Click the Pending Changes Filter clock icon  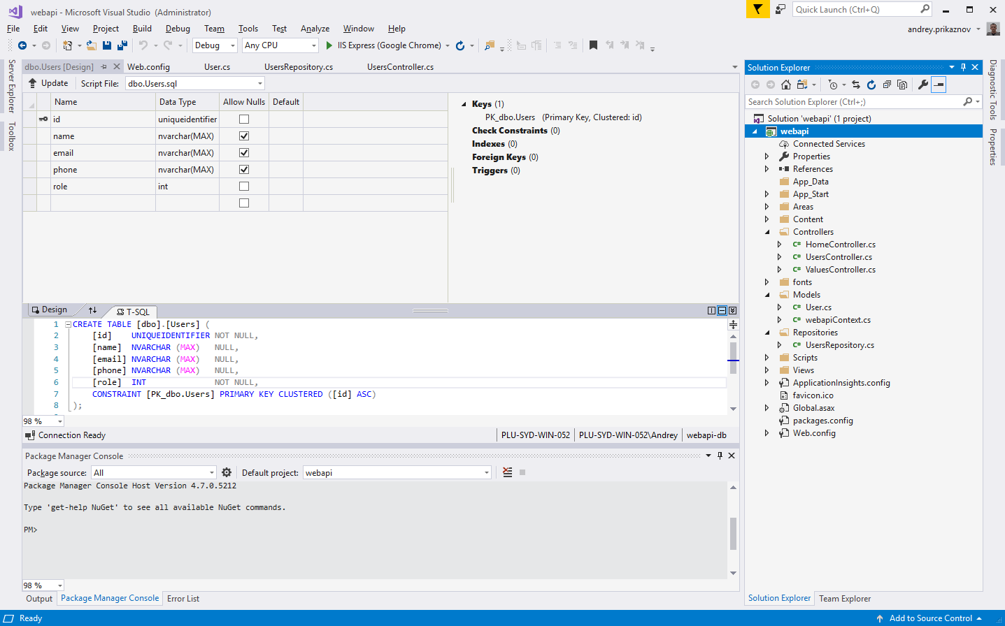(x=832, y=85)
